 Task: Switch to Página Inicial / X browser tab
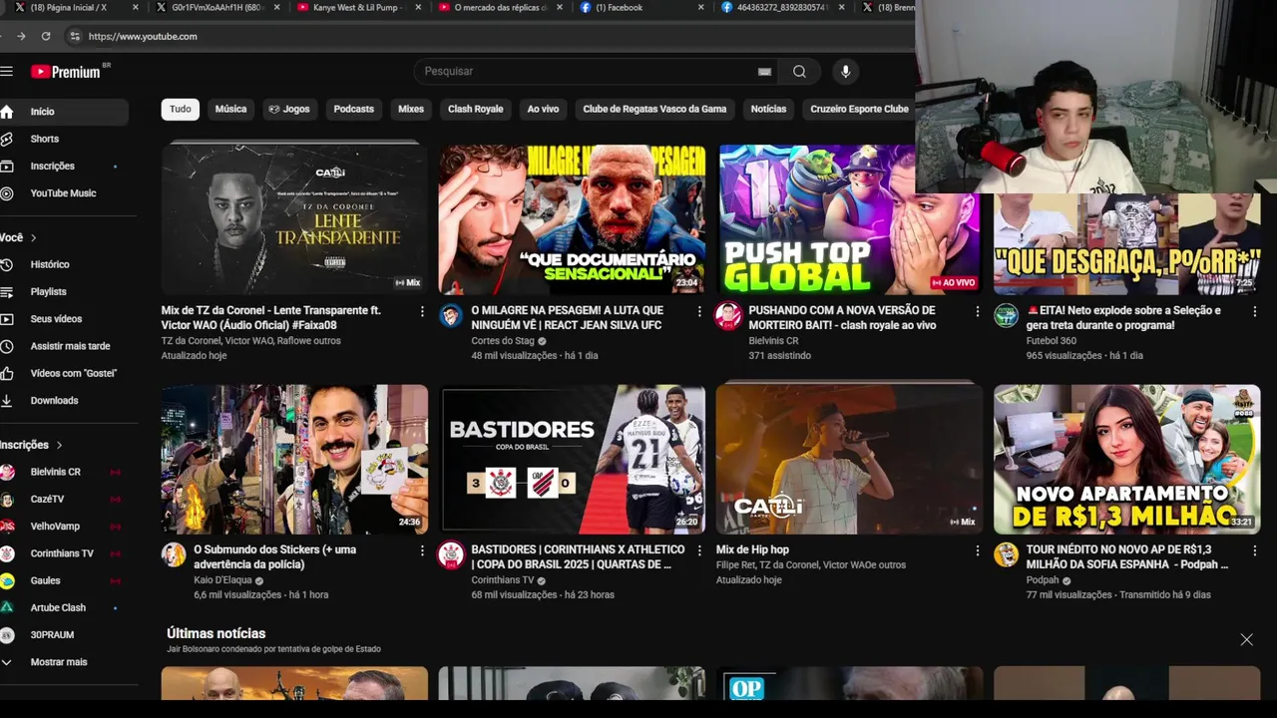75,8
